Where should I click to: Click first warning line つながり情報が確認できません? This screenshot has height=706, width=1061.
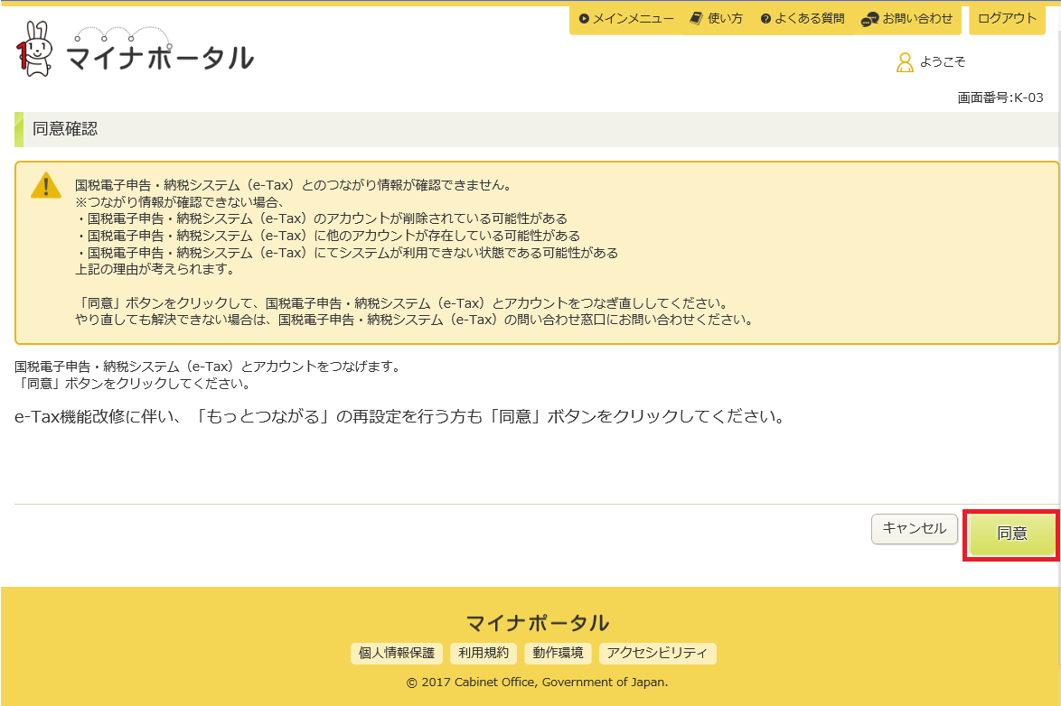(295, 185)
